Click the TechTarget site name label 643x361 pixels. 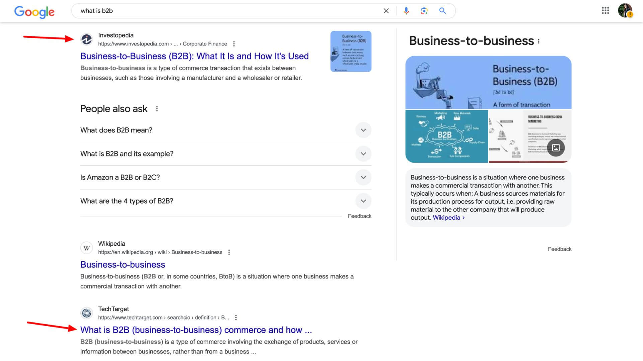tap(113, 309)
